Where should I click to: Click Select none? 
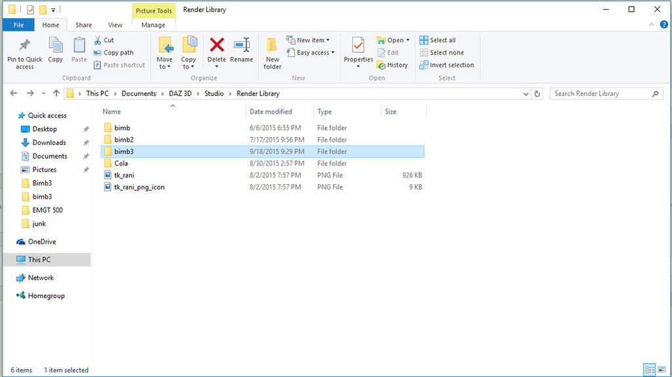442,52
